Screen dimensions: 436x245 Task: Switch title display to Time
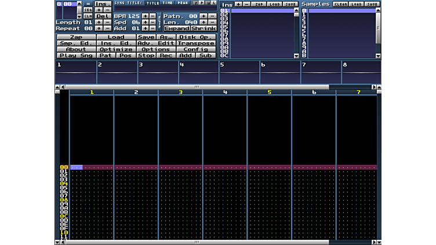point(168,3)
